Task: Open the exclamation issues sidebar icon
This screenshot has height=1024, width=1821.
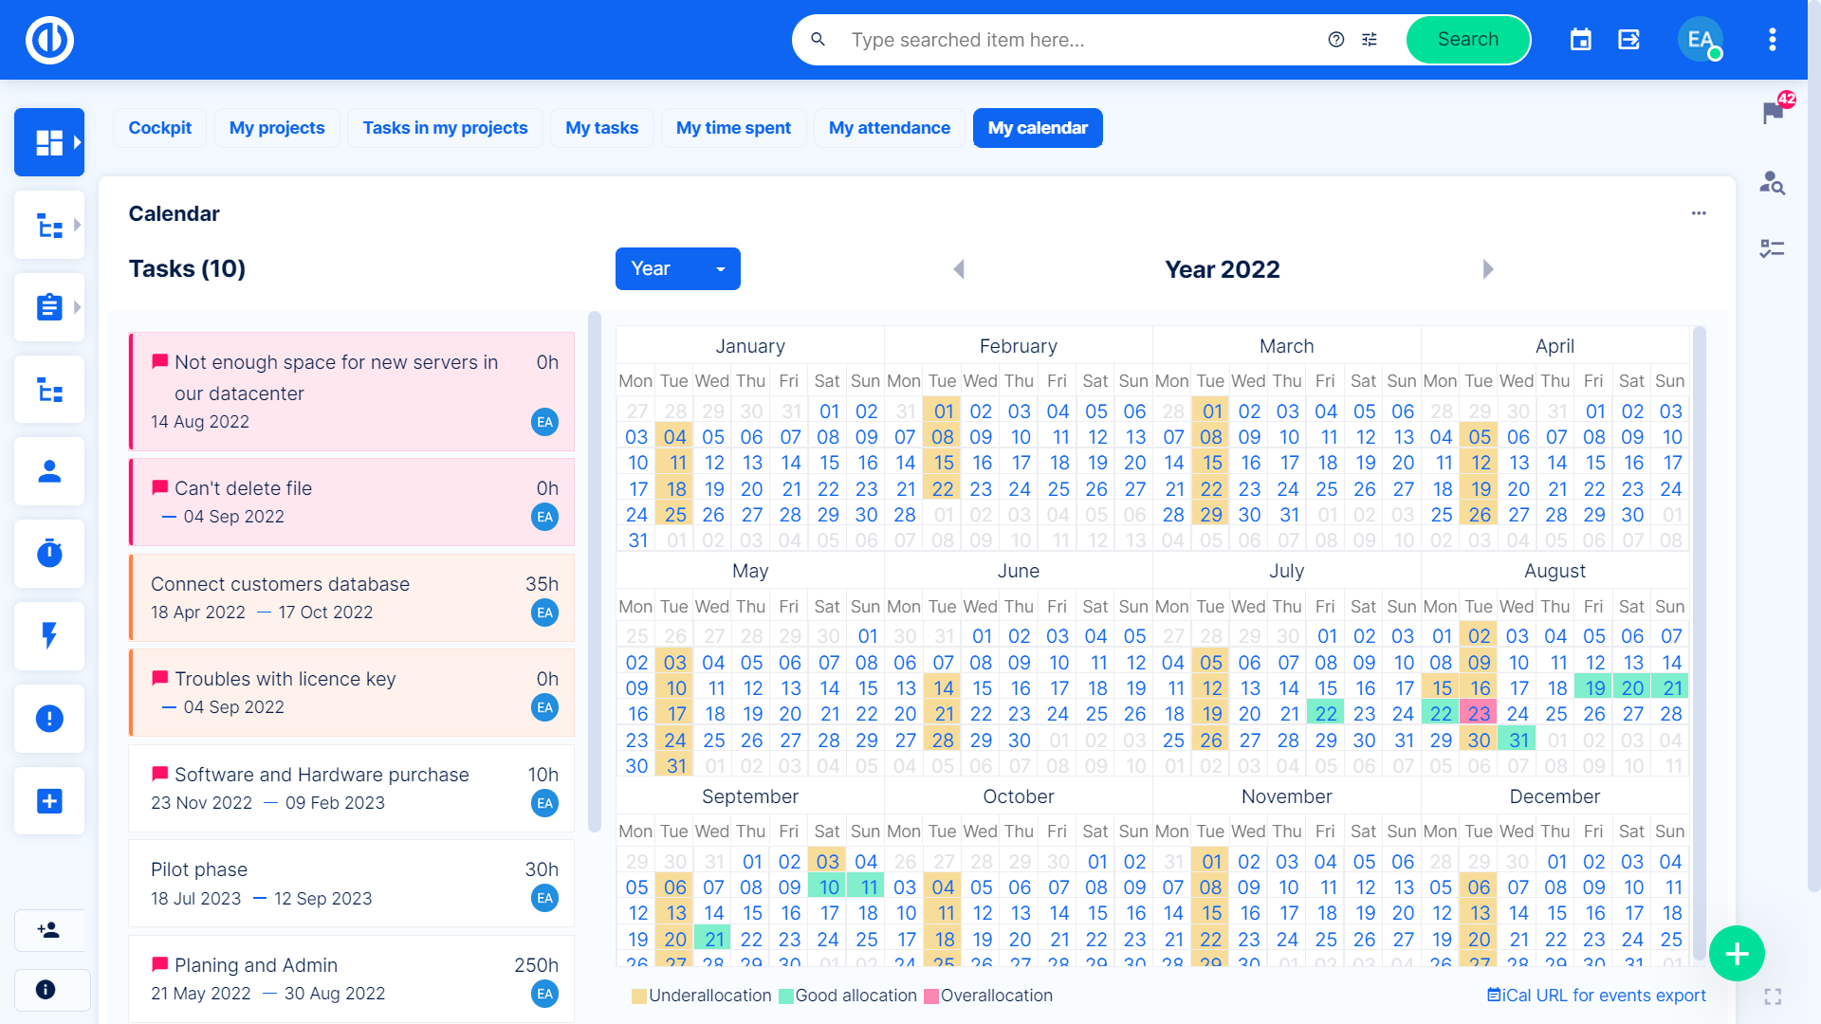Action: click(x=49, y=719)
